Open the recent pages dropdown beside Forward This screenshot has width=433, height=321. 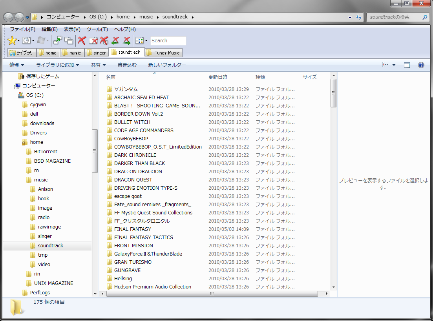click(x=27, y=18)
